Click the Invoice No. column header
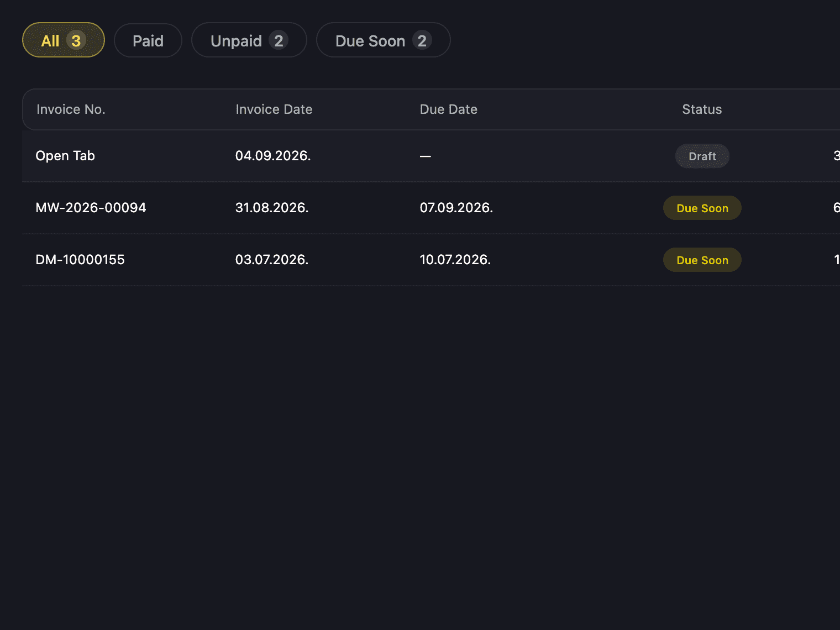This screenshot has height=630, width=840. [71, 109]
